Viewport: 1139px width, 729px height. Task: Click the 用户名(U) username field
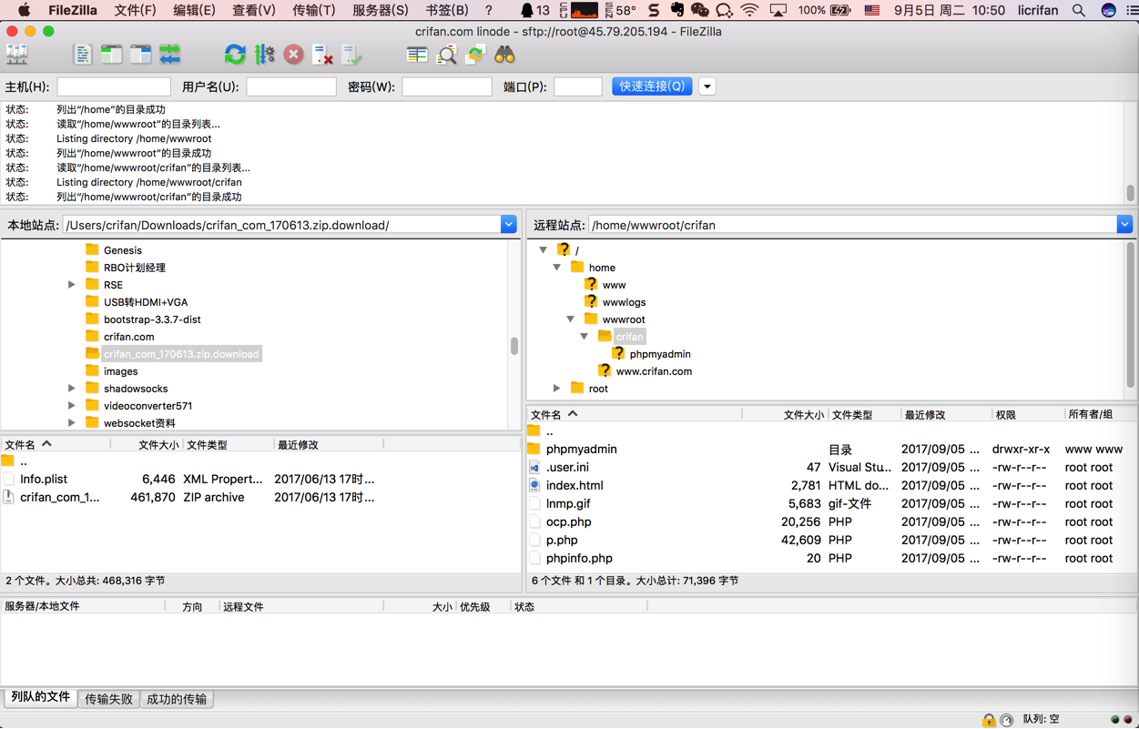coord(291,86)
